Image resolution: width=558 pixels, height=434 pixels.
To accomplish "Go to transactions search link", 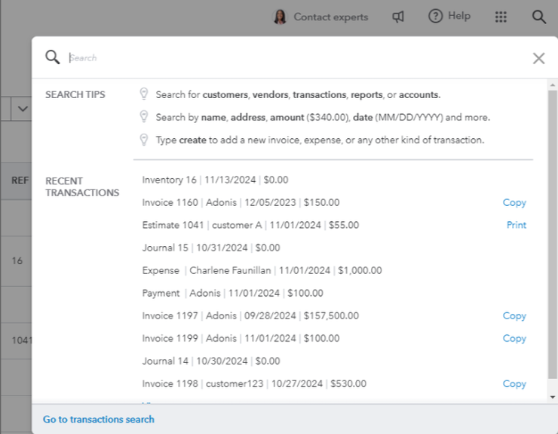I will (99, 419).
